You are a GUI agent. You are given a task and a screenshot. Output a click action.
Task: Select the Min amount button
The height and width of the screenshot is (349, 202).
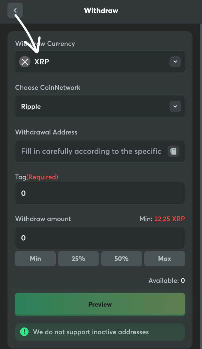point(35,258)
